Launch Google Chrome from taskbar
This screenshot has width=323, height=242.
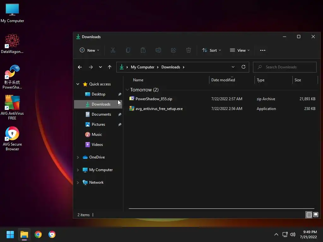38,234
